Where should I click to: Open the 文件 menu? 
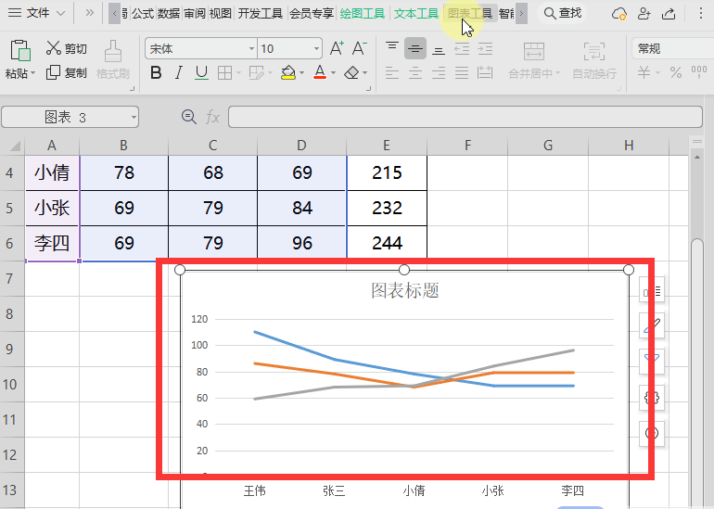pos(37,13)
